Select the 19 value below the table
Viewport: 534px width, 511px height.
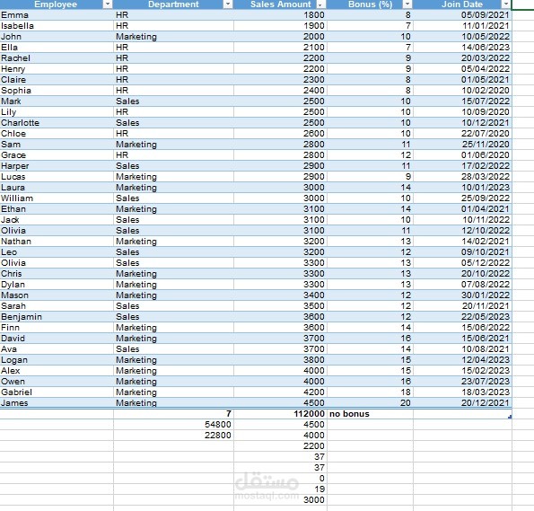point(280,489)
